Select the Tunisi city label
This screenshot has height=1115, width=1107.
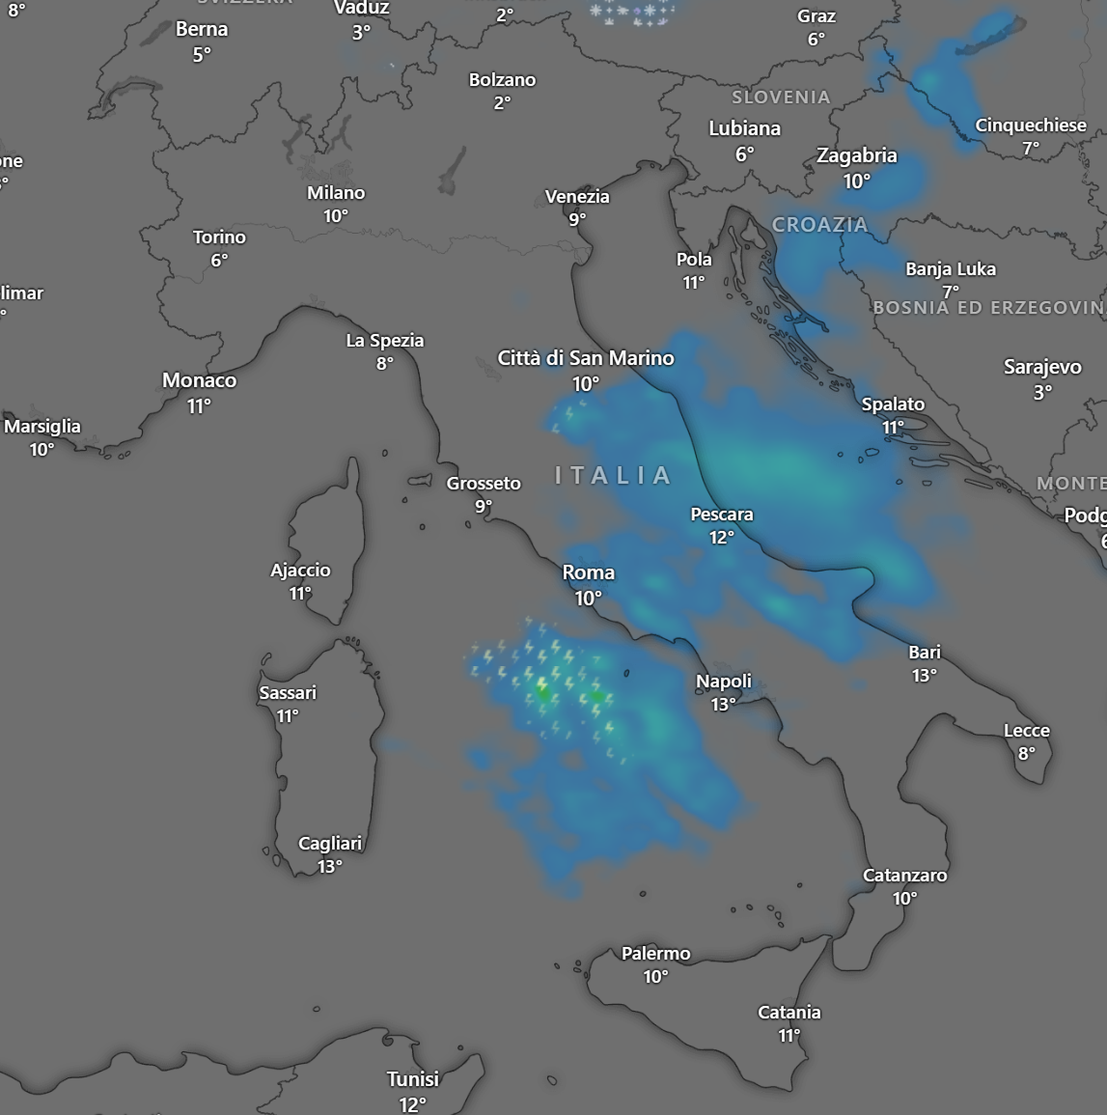coord(412,1079)
